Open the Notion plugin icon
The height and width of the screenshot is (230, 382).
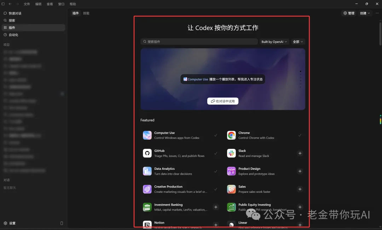(x=147, y=225)
